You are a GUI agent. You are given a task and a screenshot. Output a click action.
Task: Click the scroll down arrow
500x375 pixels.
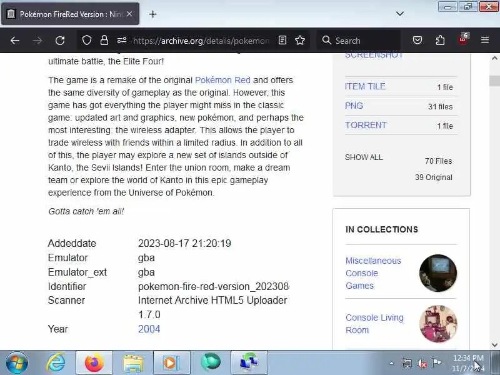[494, 345]
